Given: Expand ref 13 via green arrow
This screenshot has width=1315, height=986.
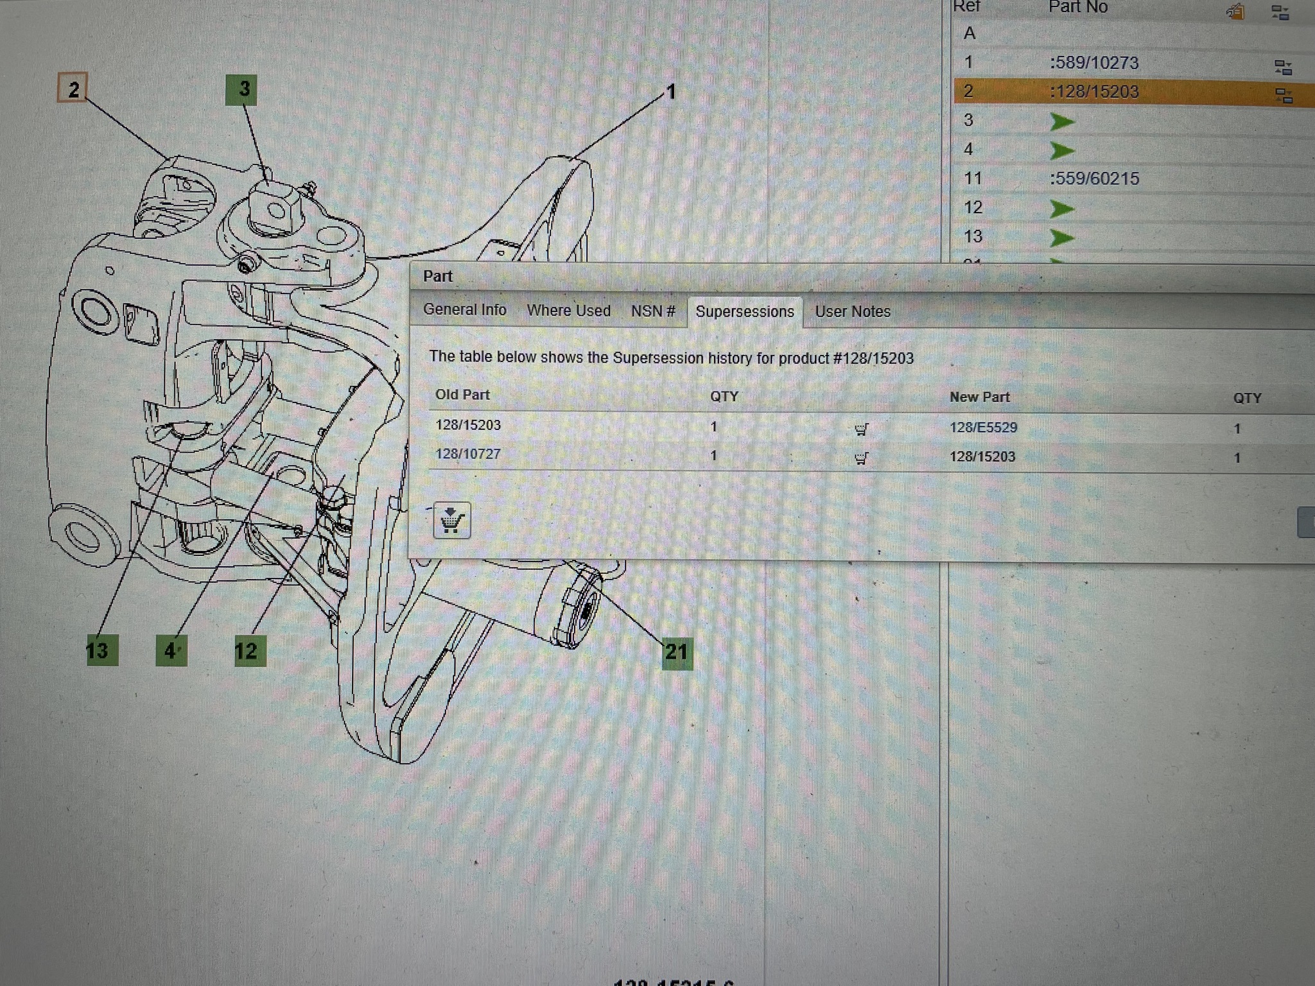Looking at the screenshot, I should tap(1062, 238).
